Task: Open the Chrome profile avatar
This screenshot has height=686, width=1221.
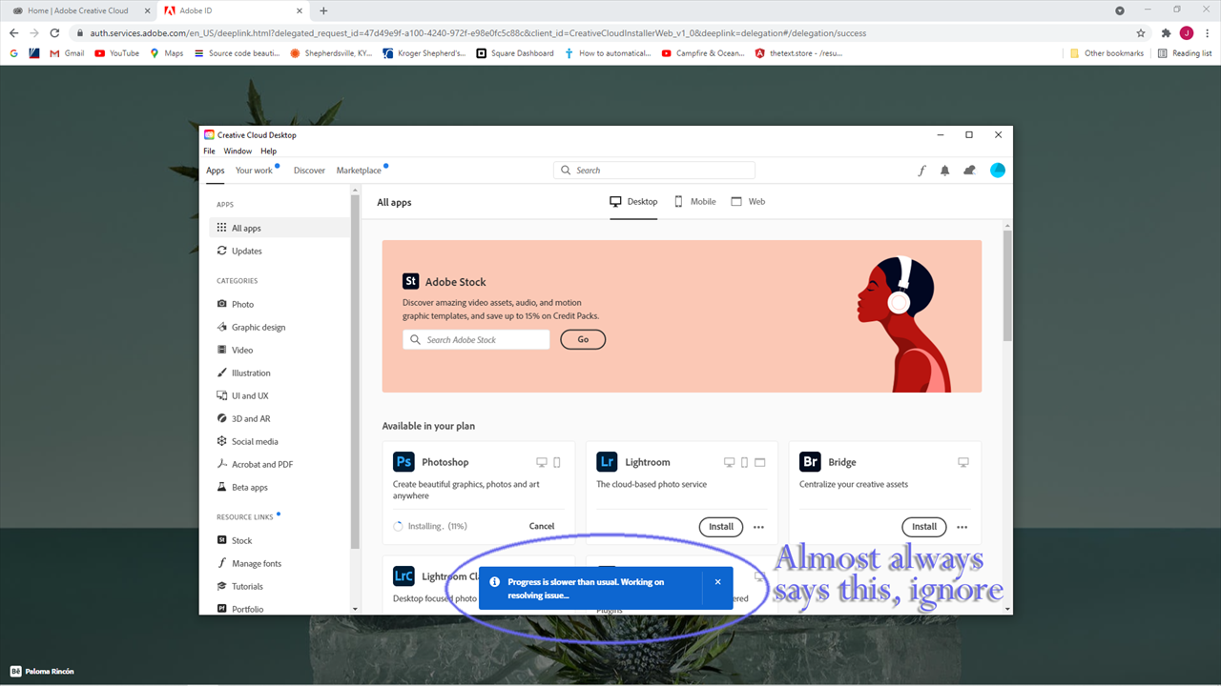Action: [1187, 32]
